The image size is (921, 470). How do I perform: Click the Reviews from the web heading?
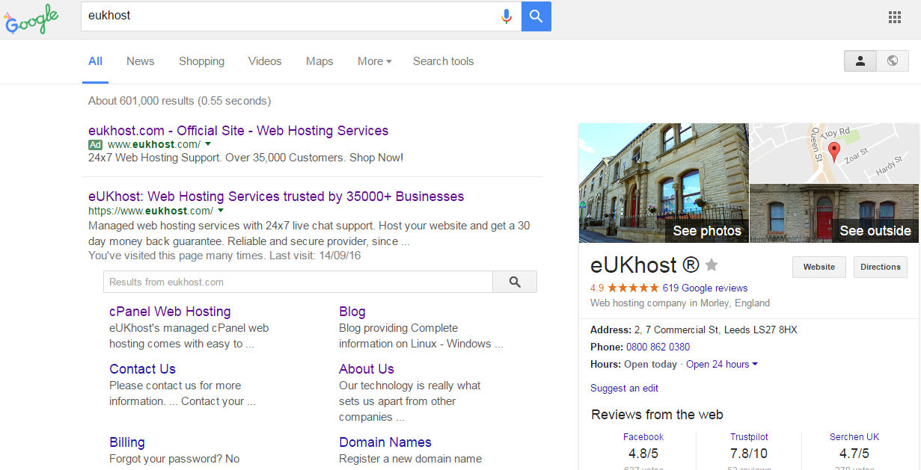(657, 414)
